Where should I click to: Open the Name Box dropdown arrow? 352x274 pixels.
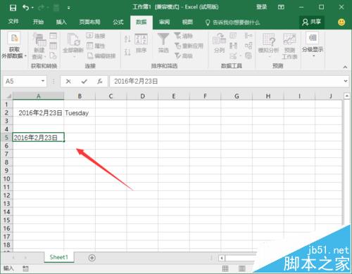pyautogui.click(x=43, y=81)
